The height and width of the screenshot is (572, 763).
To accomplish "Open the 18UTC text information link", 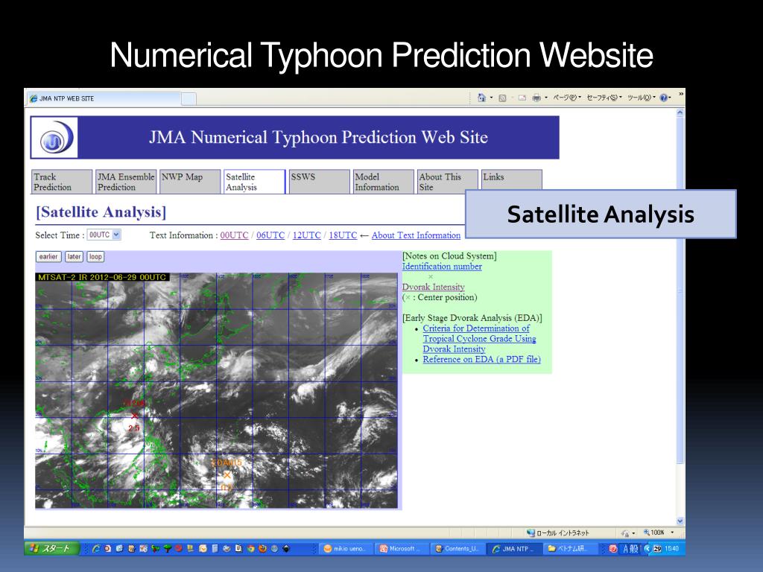I will 343,235.
